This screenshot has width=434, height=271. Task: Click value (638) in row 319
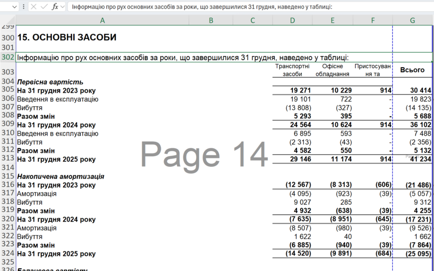point(344,211)
